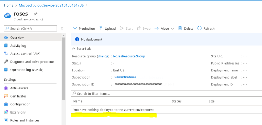The image size is (262, 125).
Task: Click the Certificates icon
Action: click(x=6, y=96)
